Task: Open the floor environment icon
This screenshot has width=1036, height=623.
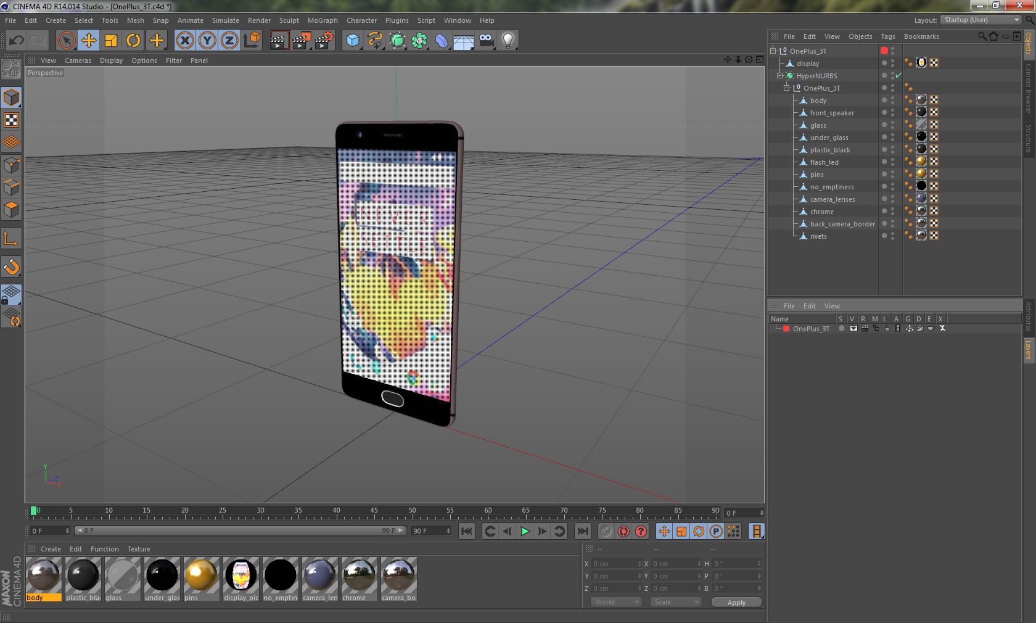Action: tap(464, 41)
